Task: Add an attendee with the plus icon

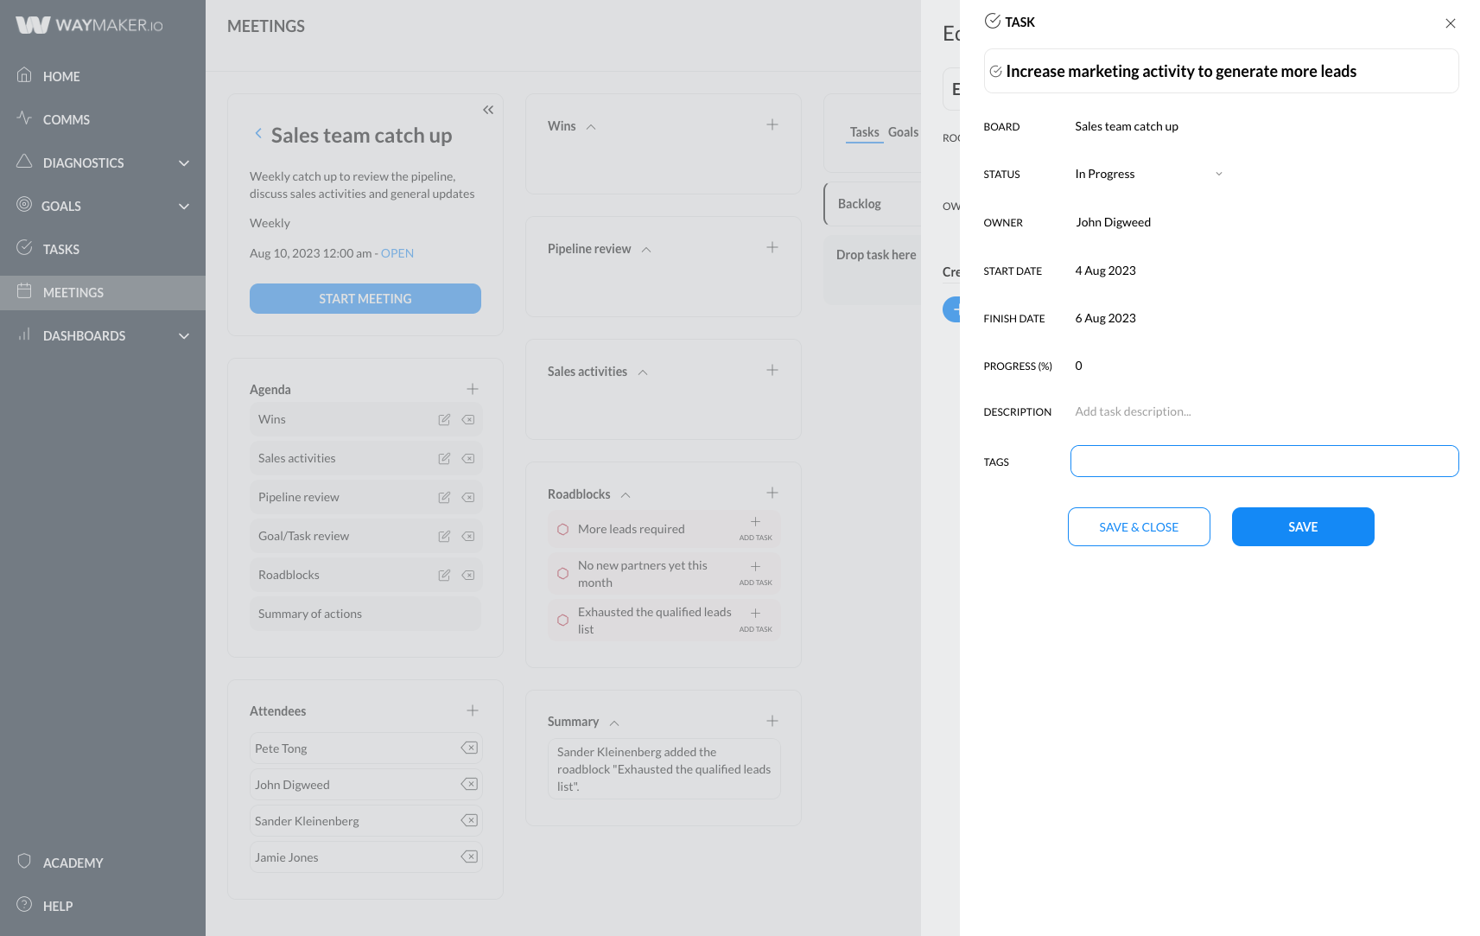Action: (x=473, y=710)
